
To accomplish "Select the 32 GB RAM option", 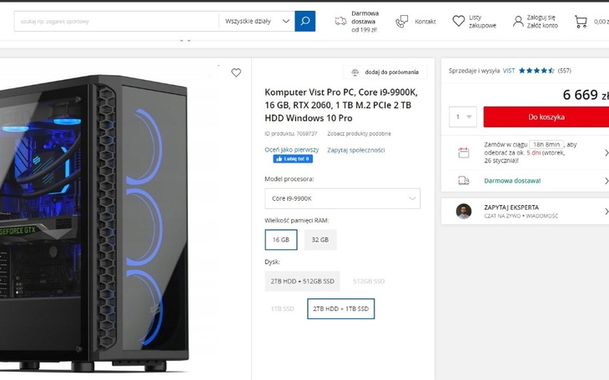I will (x=320, y=240).
